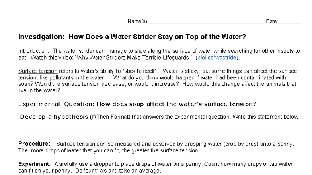
Task: Click the 'Date:' label text
Action: point(272,21)
